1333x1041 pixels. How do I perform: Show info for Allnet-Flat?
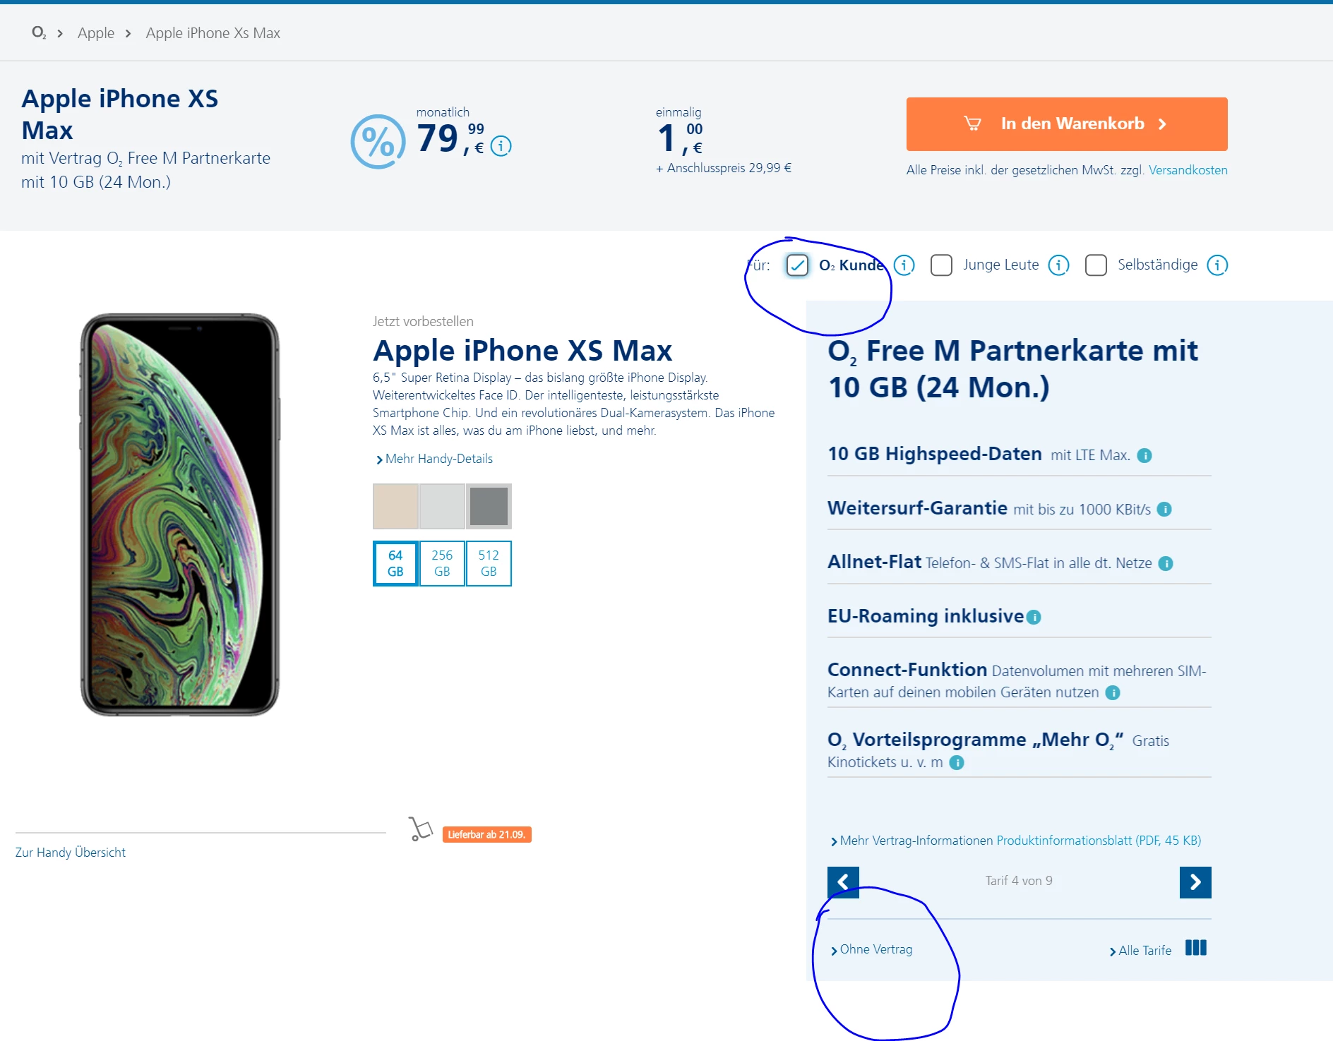(1166, 563)
